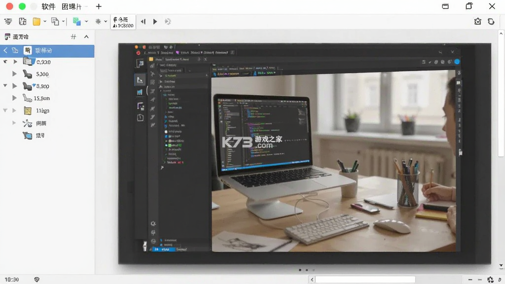This screenshot has height=284, width=505.
Task: Start slideshow with the play button
Action: (x=155, y=22)
